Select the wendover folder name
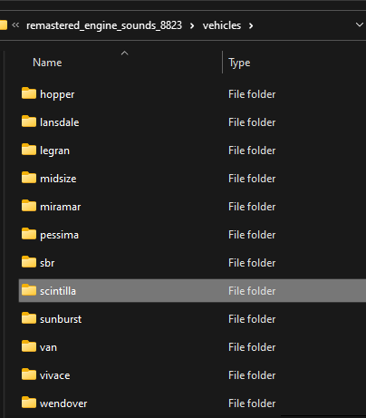 (x=63, y=403)
